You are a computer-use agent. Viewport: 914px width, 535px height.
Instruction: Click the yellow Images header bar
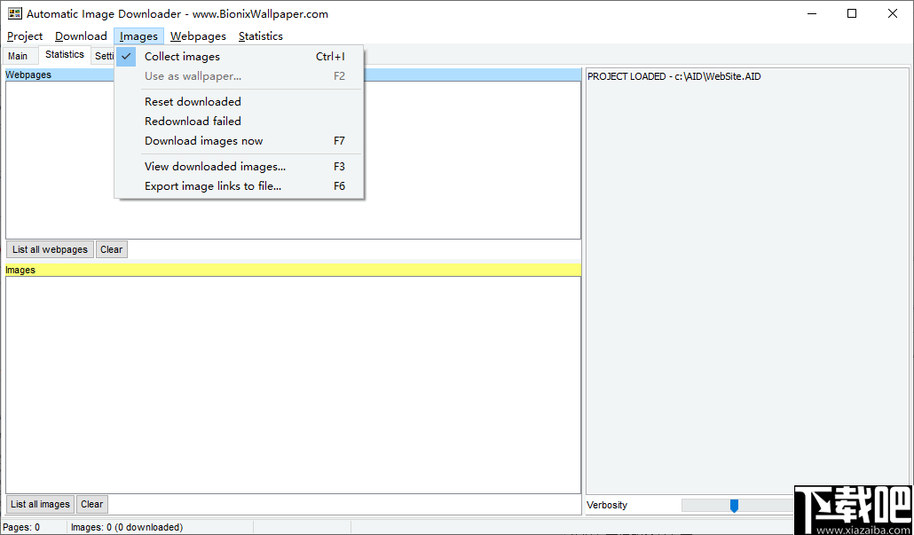pyautogui.click(x=293, y=270)
